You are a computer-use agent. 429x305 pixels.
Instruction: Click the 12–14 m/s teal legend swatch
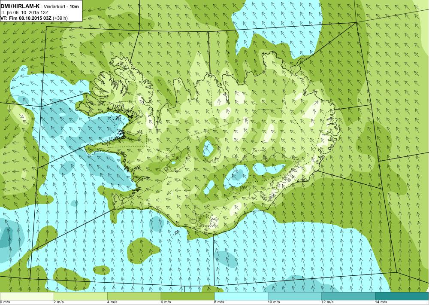[x=348, y=296]
